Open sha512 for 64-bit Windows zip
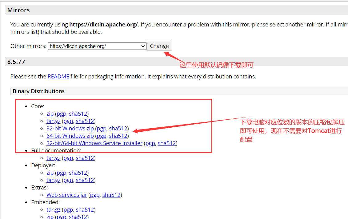This screenshot has width=348, height=219. (118, 136)
